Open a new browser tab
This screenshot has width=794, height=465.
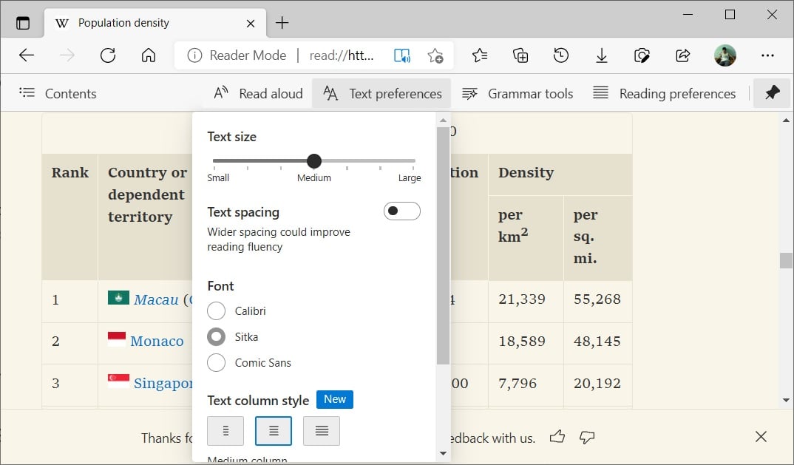[282, 23]
